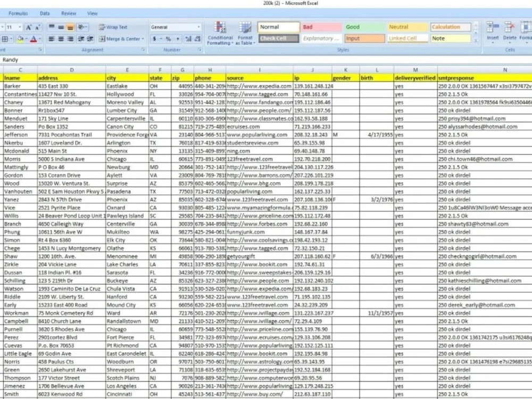
Task: Expand the borders dropdown arrow
Action: pos(11,39)
